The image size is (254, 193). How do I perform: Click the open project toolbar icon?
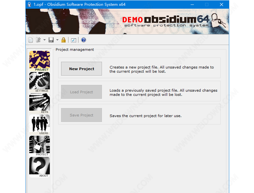click(x=38, y=40)
